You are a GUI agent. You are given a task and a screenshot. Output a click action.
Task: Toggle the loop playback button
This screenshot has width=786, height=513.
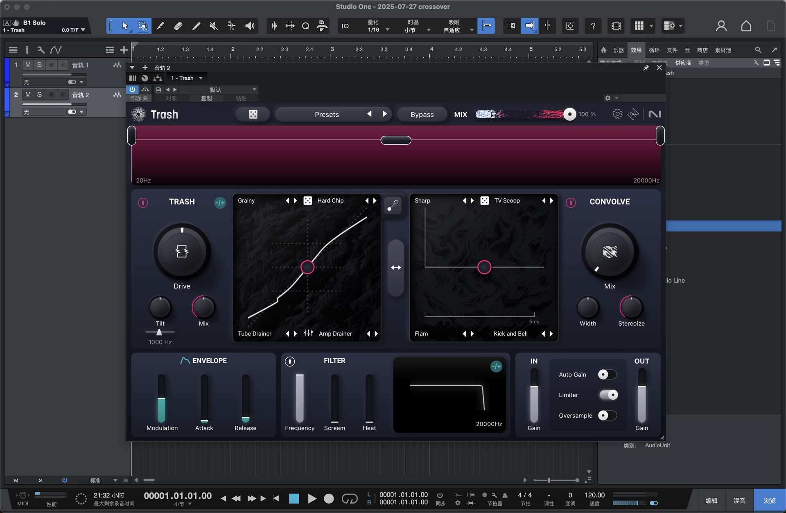point(349,498)
